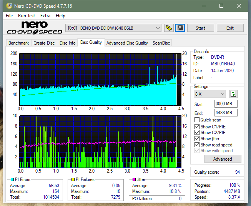Save results via floppy disk icon
Image resolution: width=251 pixels, height=206 pixels.
pos(180,28)
